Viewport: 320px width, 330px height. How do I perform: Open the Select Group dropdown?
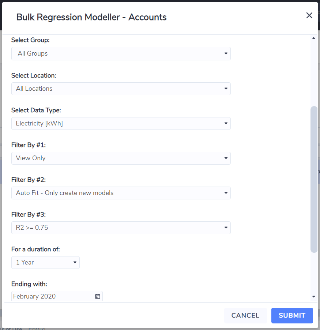pos(121,53)
